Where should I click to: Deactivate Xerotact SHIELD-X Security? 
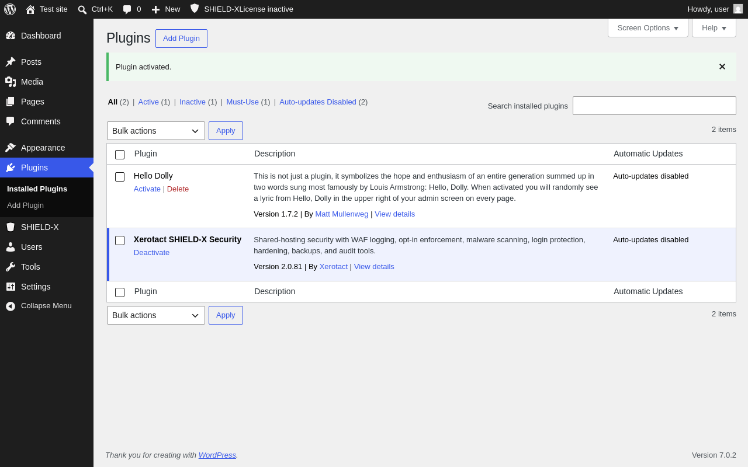(151, 252)
